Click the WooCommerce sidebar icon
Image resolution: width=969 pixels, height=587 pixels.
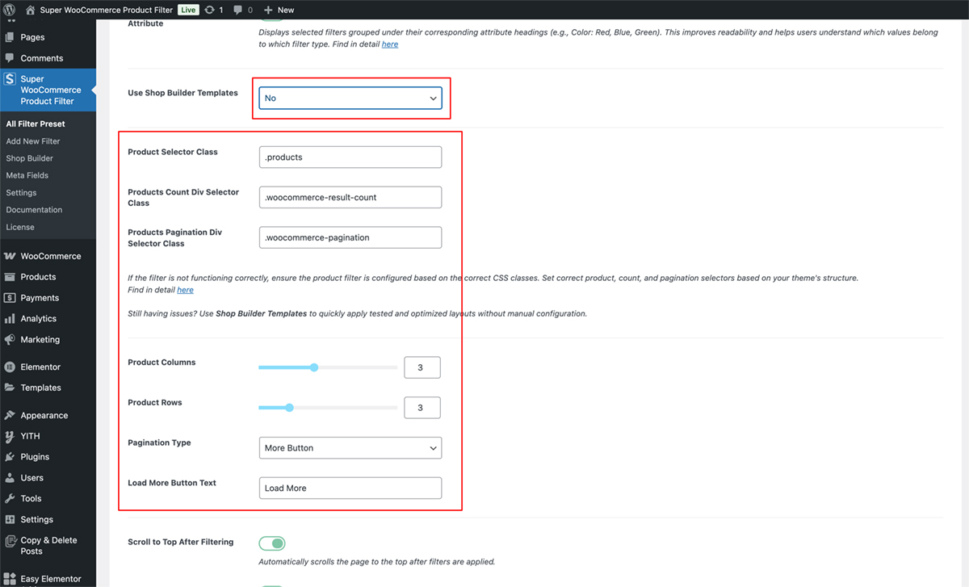(10, 256)
